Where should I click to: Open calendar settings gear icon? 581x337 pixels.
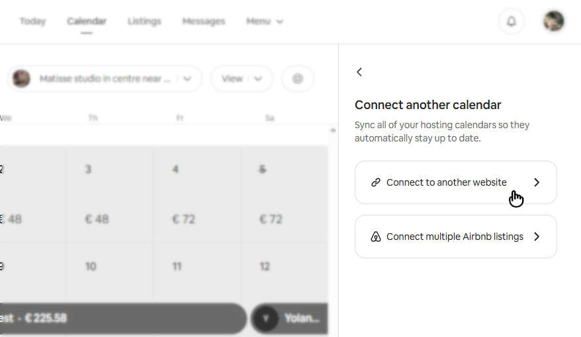[297, 79]
